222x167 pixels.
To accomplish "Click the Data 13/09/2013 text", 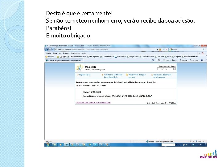I will 92,92.
